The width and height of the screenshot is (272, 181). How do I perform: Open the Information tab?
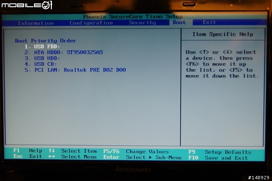click(36, 23)
